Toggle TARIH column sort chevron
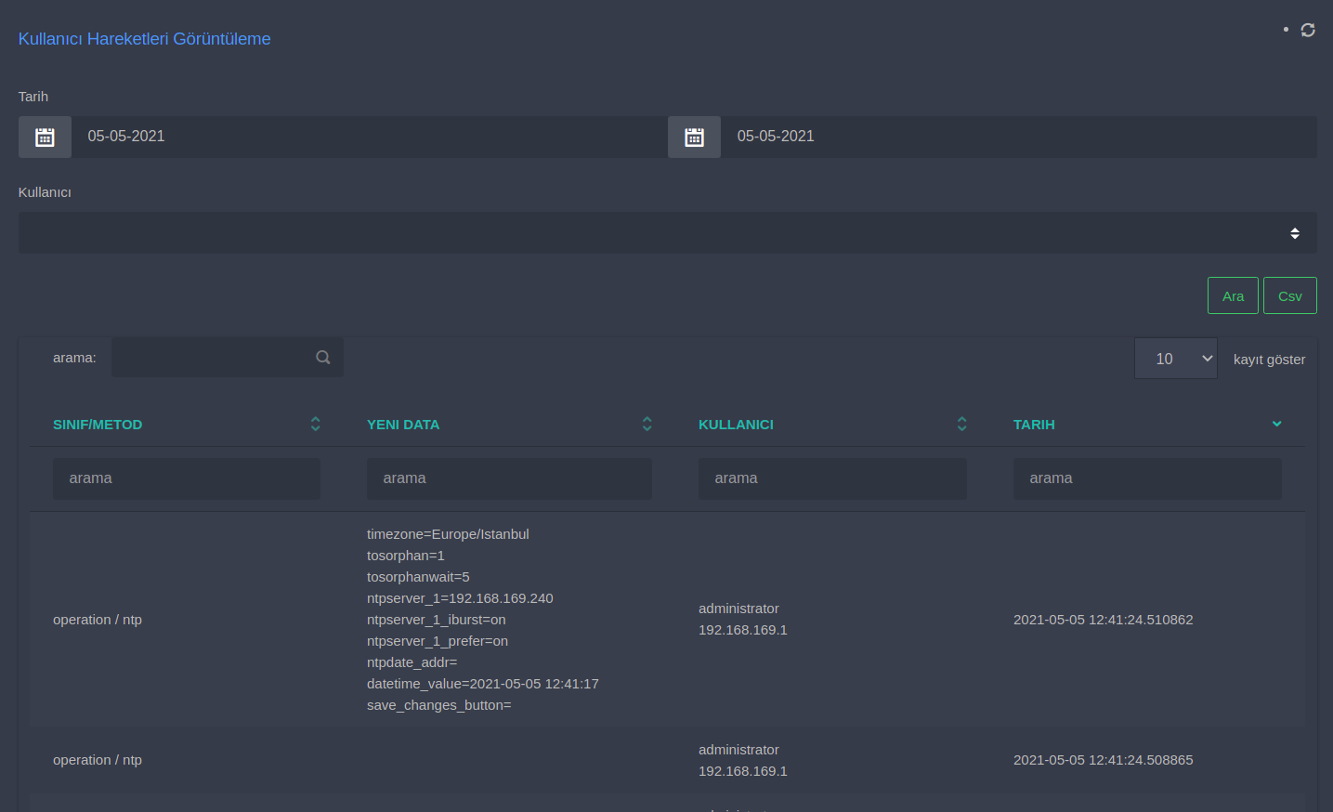Image resolution: width=1333 pixels, height=812 pixels. (x=1276, y=424)
